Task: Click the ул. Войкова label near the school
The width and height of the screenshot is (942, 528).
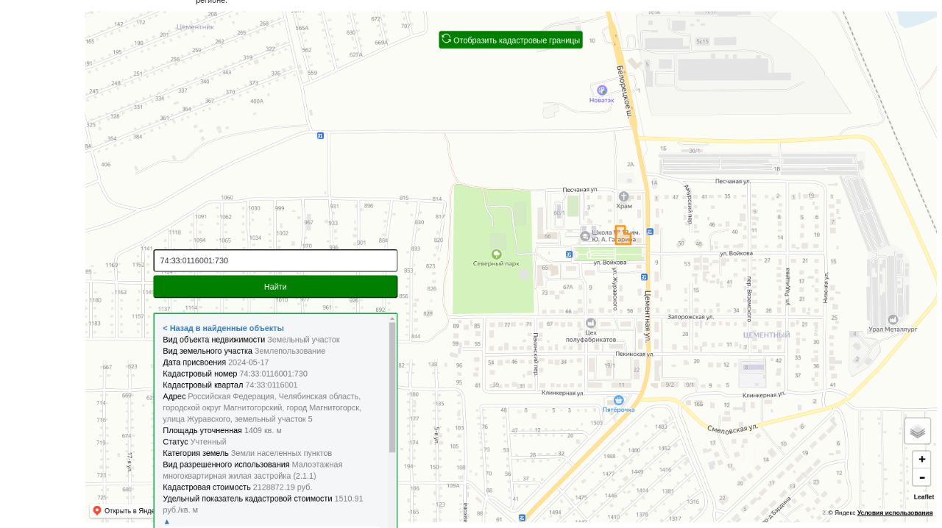Action: 609,263
